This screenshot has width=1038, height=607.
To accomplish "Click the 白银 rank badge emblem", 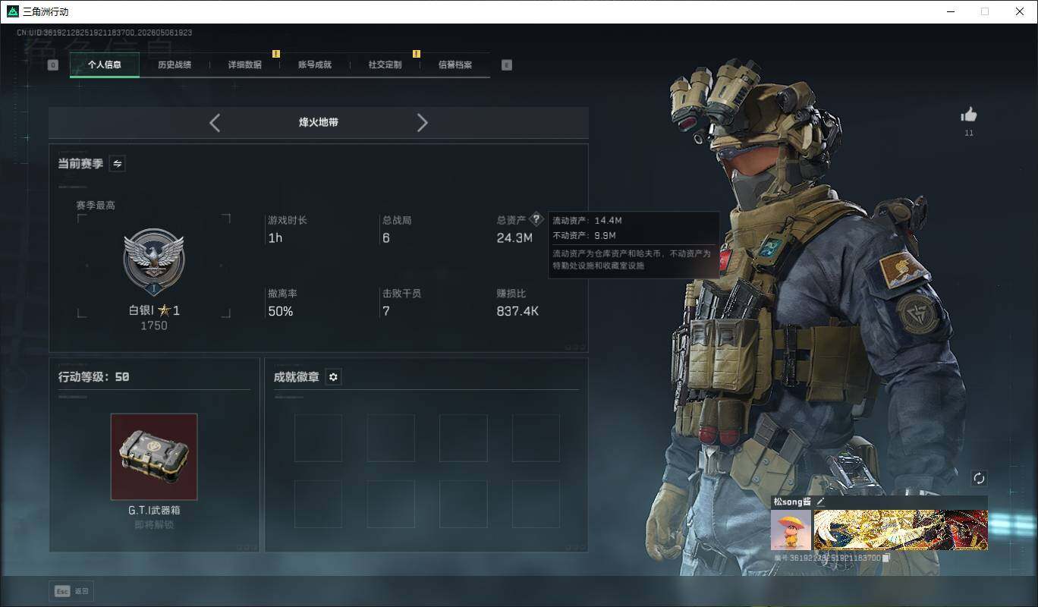I will tap(154, 263).
